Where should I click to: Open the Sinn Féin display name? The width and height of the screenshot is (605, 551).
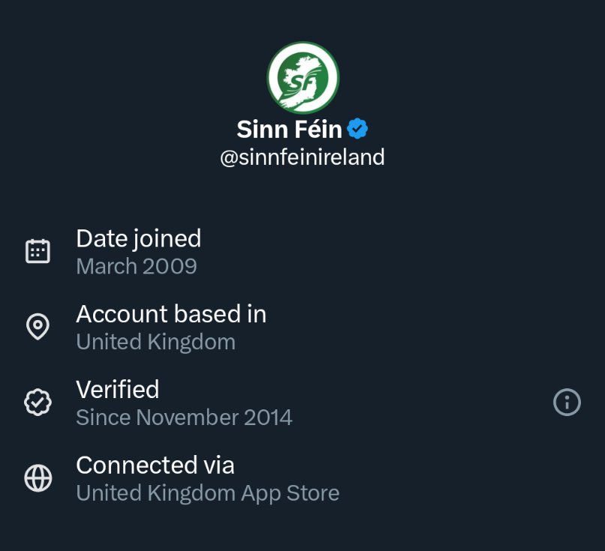(x=289, y=129)
